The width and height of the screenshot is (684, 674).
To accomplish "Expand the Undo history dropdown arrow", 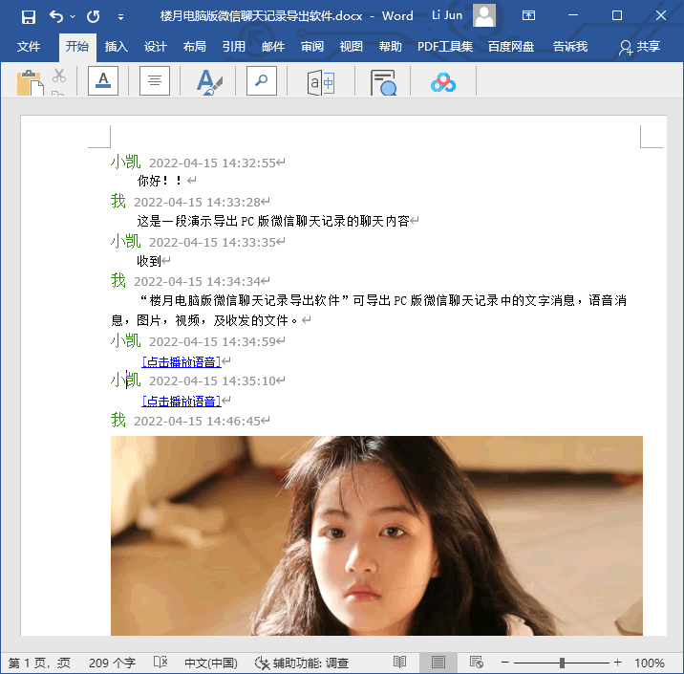I will (x=73, y=16).
